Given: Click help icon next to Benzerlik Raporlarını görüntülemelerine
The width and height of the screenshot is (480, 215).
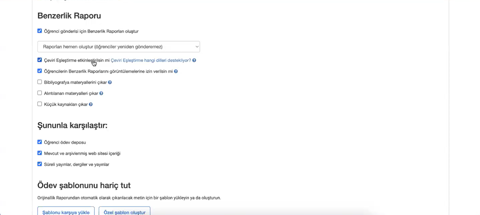Looking at the screenshot, I should click(176, 71).
